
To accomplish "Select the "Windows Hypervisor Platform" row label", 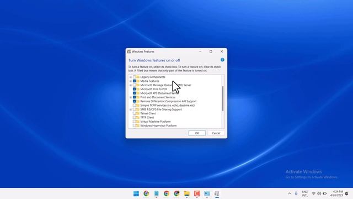I will [x=158, y=125].
